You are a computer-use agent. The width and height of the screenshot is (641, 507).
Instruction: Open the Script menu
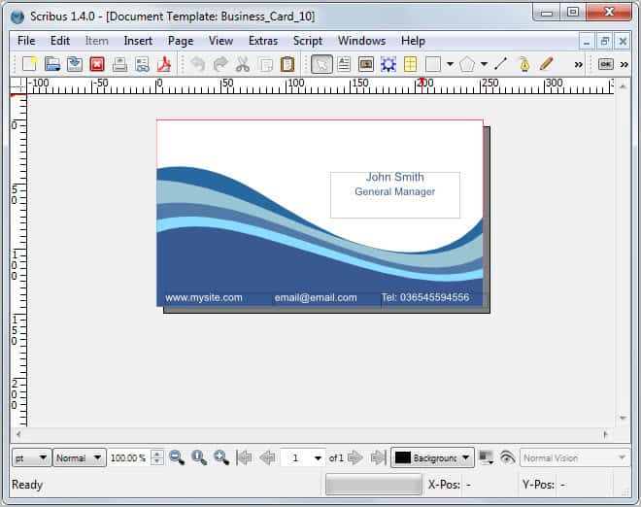tap(308, 41)
